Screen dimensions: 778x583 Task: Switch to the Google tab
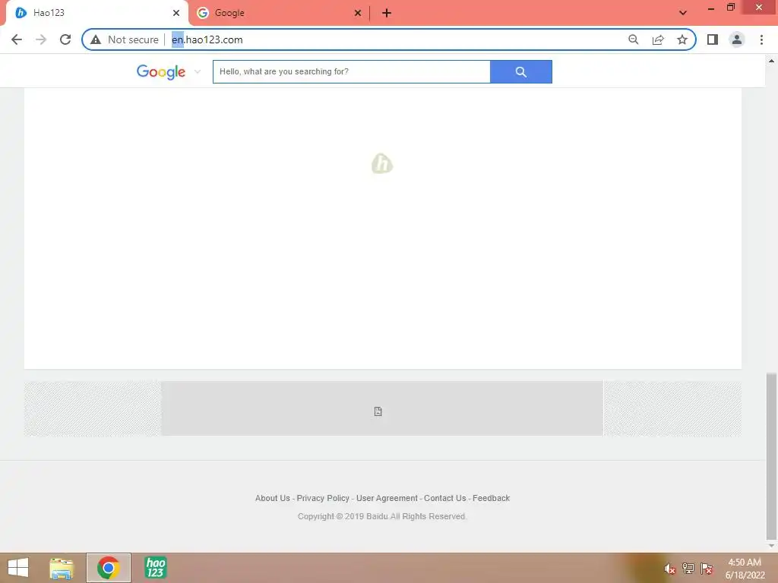coord(280,13)
